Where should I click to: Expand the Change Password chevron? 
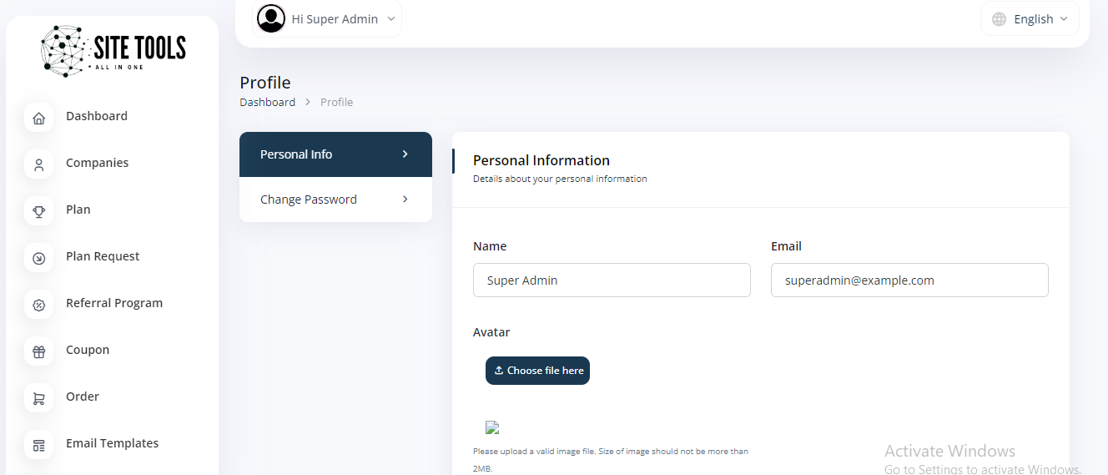[x=405, y=200]
